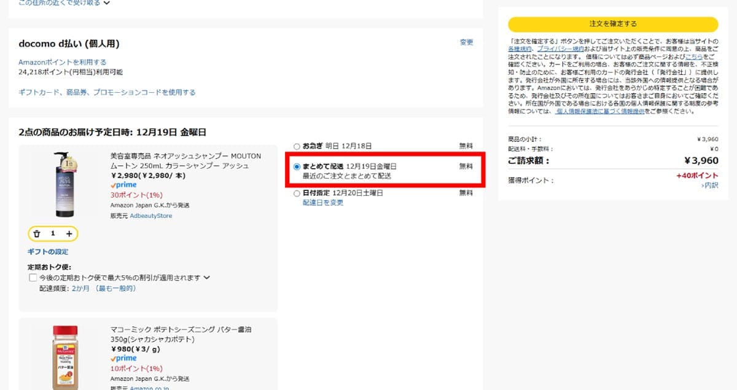Select the 日付指定 scheduled delivery option
The width and height of the screenshot is (737, 390).
pos(297,193)
